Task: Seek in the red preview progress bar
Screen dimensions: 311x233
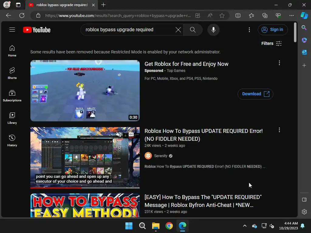Action: click(x=85, y=187)
